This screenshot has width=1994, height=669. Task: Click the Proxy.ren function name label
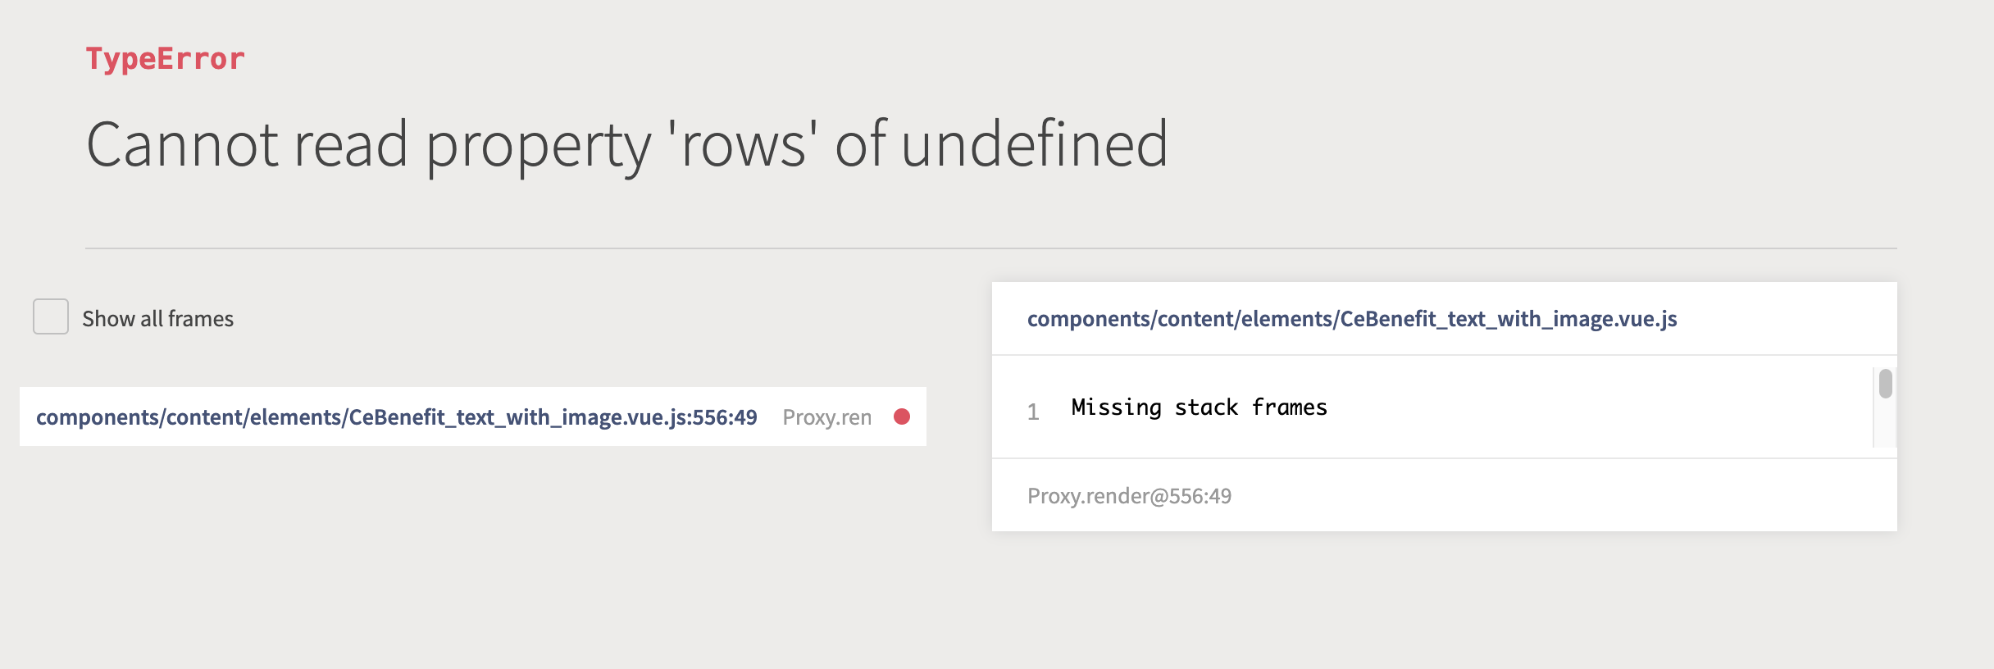click(828, 416)
